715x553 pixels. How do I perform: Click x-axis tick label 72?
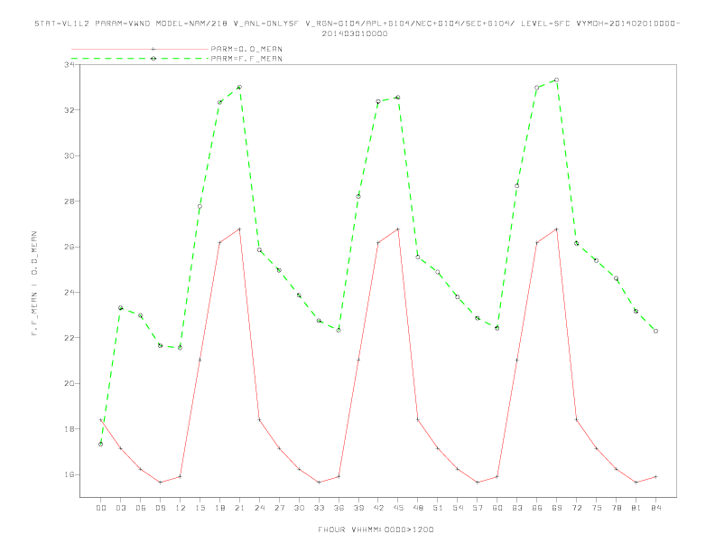pos(576,508)
